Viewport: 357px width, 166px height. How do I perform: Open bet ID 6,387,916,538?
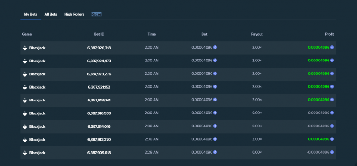(x=99, y=113)
